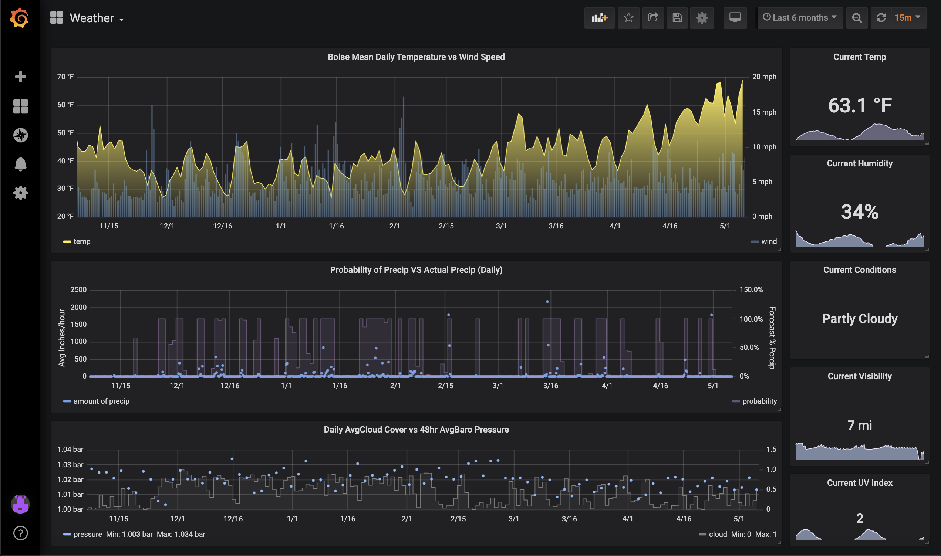This screenshot has height=556, width=941.
Task: Expand the Weather dashboard title dropdown
Action: [x=95, y=18]
